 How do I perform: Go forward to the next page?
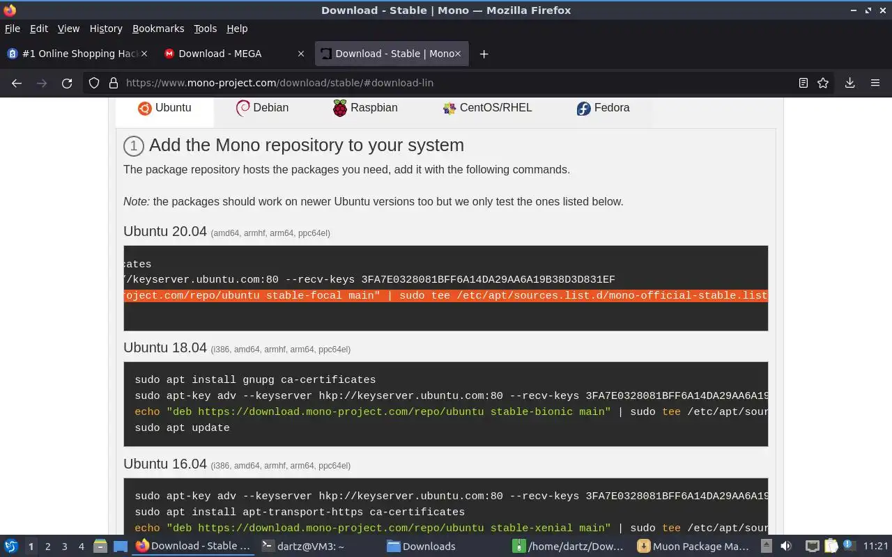click(42, 83)
